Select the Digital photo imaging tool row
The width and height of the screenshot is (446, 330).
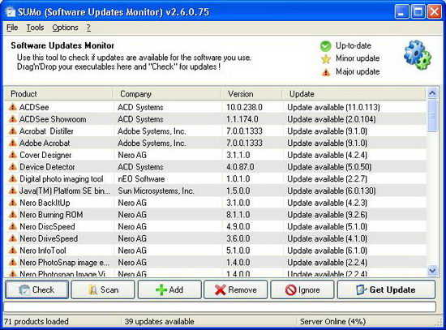215,179
